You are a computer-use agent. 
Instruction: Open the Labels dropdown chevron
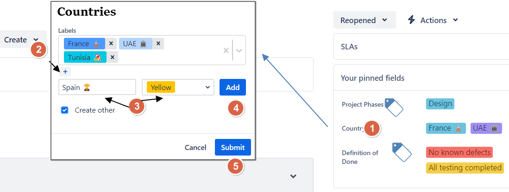click(239, 50)
